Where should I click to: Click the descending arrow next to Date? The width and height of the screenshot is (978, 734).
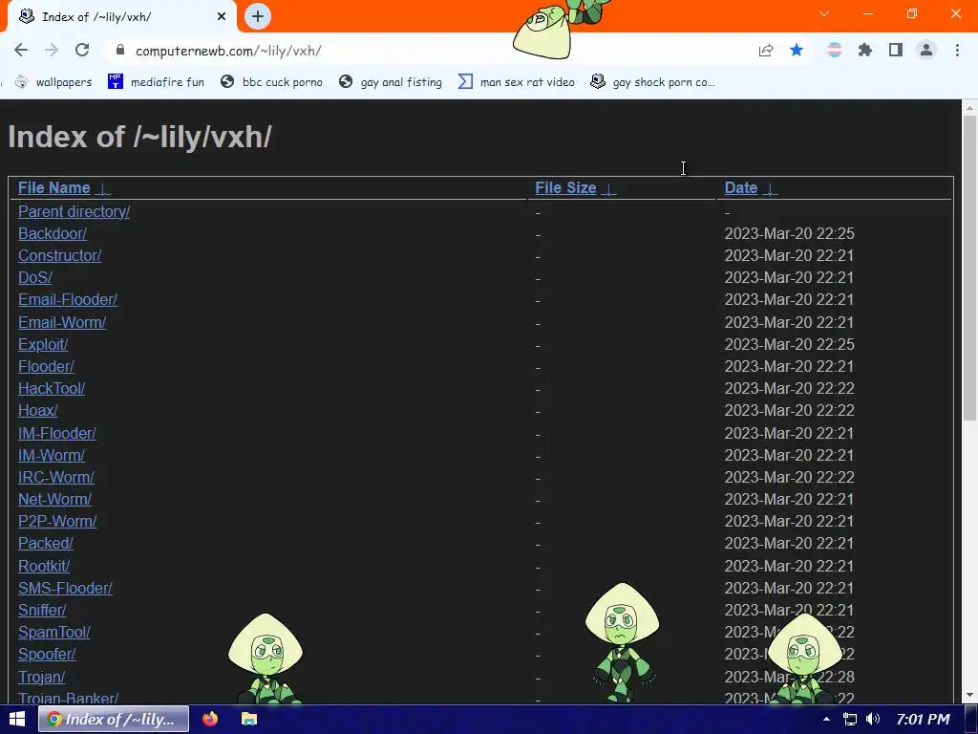tap(771, 189)
